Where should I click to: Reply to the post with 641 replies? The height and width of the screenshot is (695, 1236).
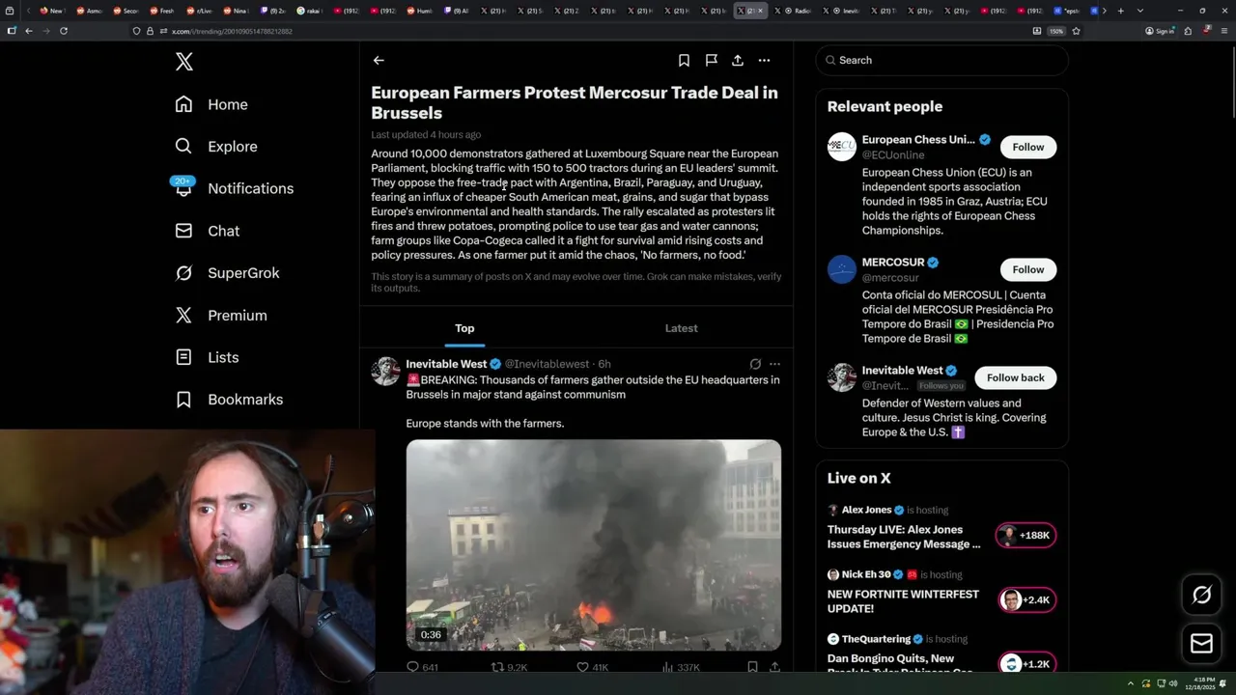(422, 667)
